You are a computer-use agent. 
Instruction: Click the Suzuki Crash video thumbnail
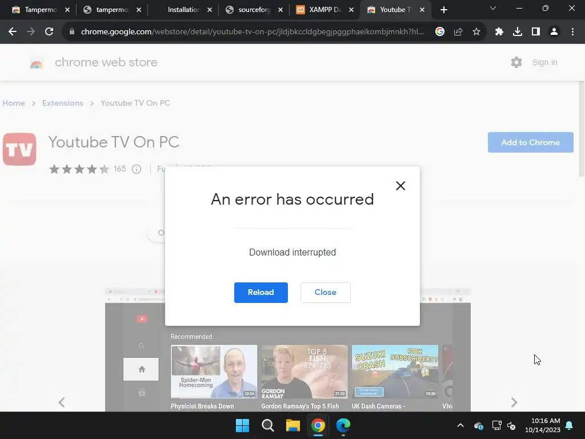tap(395, 371)
